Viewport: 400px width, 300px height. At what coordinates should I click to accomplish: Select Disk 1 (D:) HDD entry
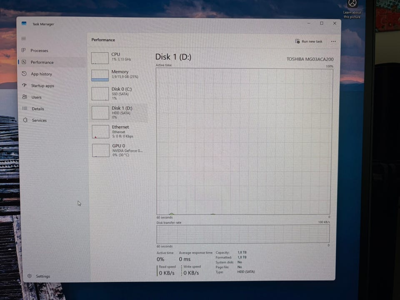119,113
